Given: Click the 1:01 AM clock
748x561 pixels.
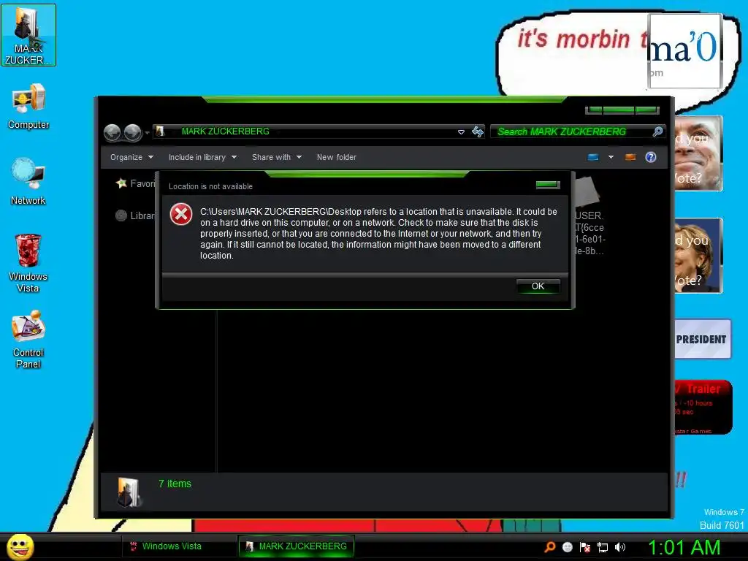Looking at the screenshot, I should [x=684, y=547].
